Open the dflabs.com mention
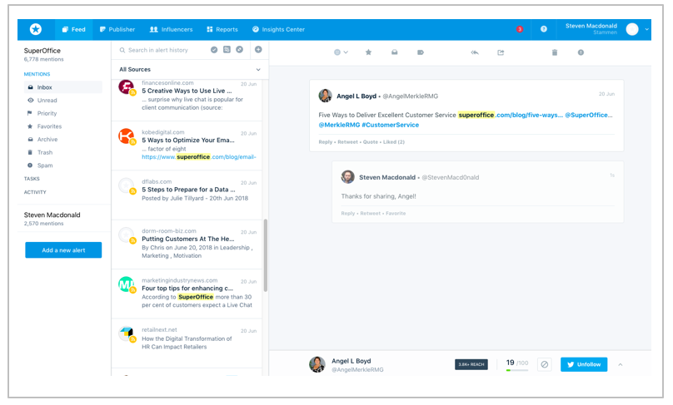This screenshot has width=673, height=405. [187, 195]
